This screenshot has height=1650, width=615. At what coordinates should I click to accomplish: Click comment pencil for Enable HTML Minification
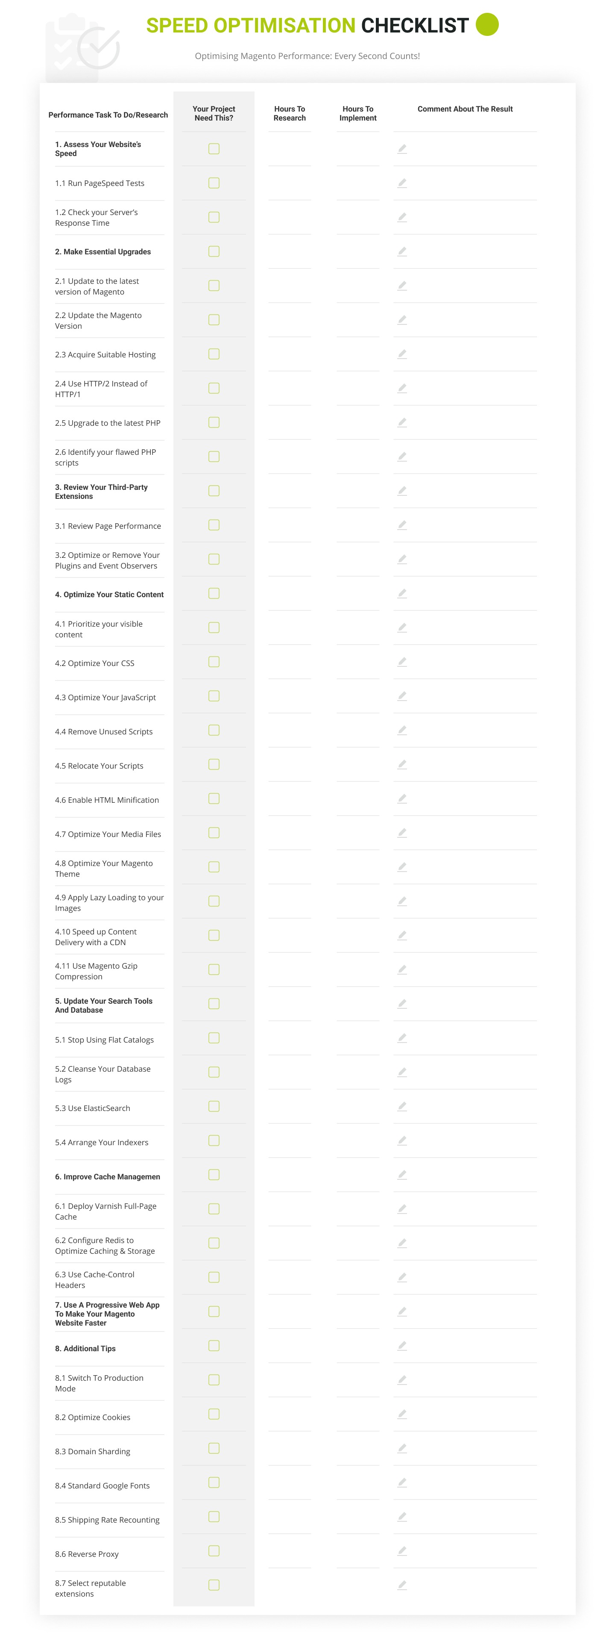(x=402, y=799)
